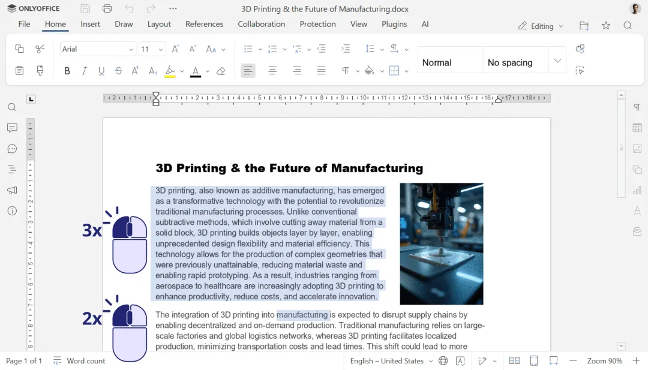Click the Copy style paintbrush icon

[40, 71]
